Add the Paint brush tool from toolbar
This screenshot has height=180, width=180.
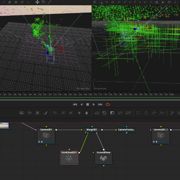[45, 113]
